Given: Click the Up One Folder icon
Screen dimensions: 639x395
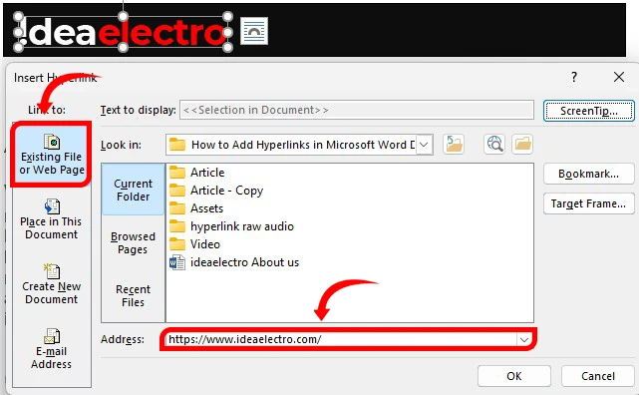Looking at the screenshot, I should point(454,145).
